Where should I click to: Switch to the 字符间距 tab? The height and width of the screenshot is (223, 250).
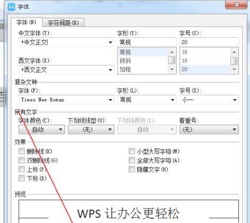point(63,23)
